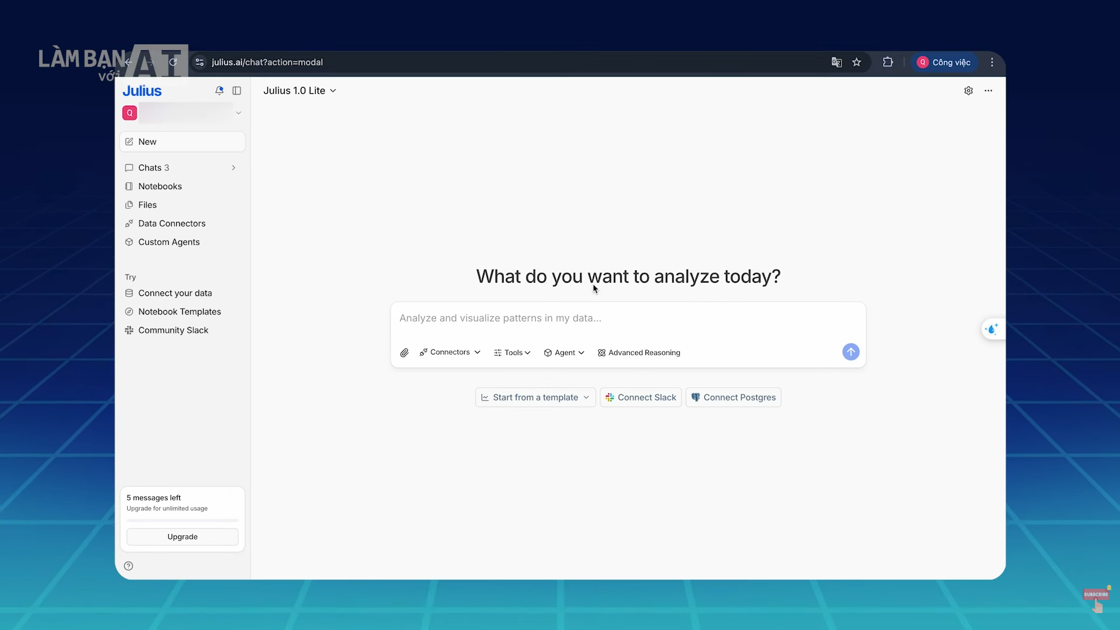Open notifications bell icon

pyautogui.click(x=219, y=91)
